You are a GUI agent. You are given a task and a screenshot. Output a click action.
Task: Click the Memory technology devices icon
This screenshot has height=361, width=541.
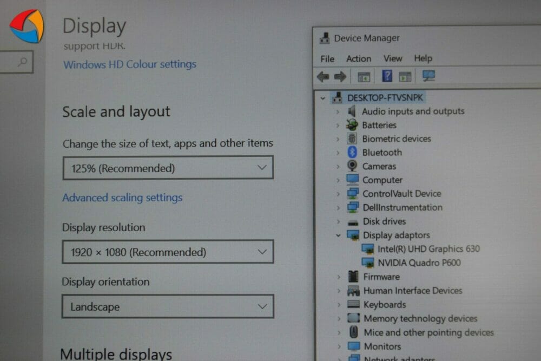pyautogui.click(x=354, y=318)
